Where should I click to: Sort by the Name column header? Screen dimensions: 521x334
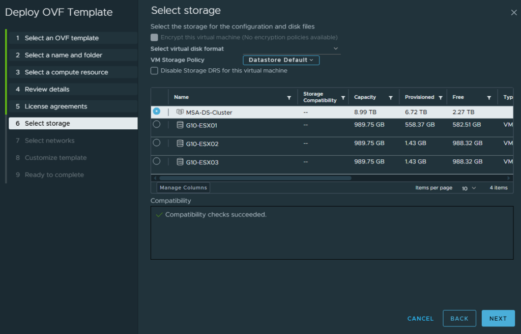point(182,97)
